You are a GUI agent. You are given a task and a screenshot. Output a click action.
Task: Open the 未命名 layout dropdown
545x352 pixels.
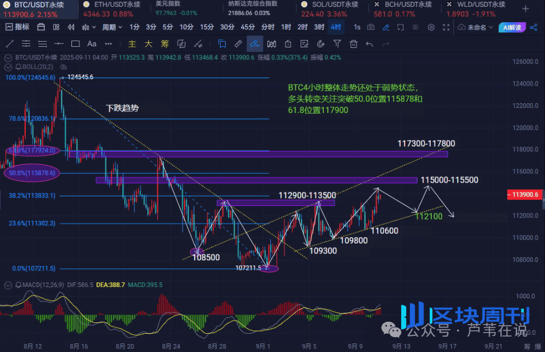tap(475, 27)
